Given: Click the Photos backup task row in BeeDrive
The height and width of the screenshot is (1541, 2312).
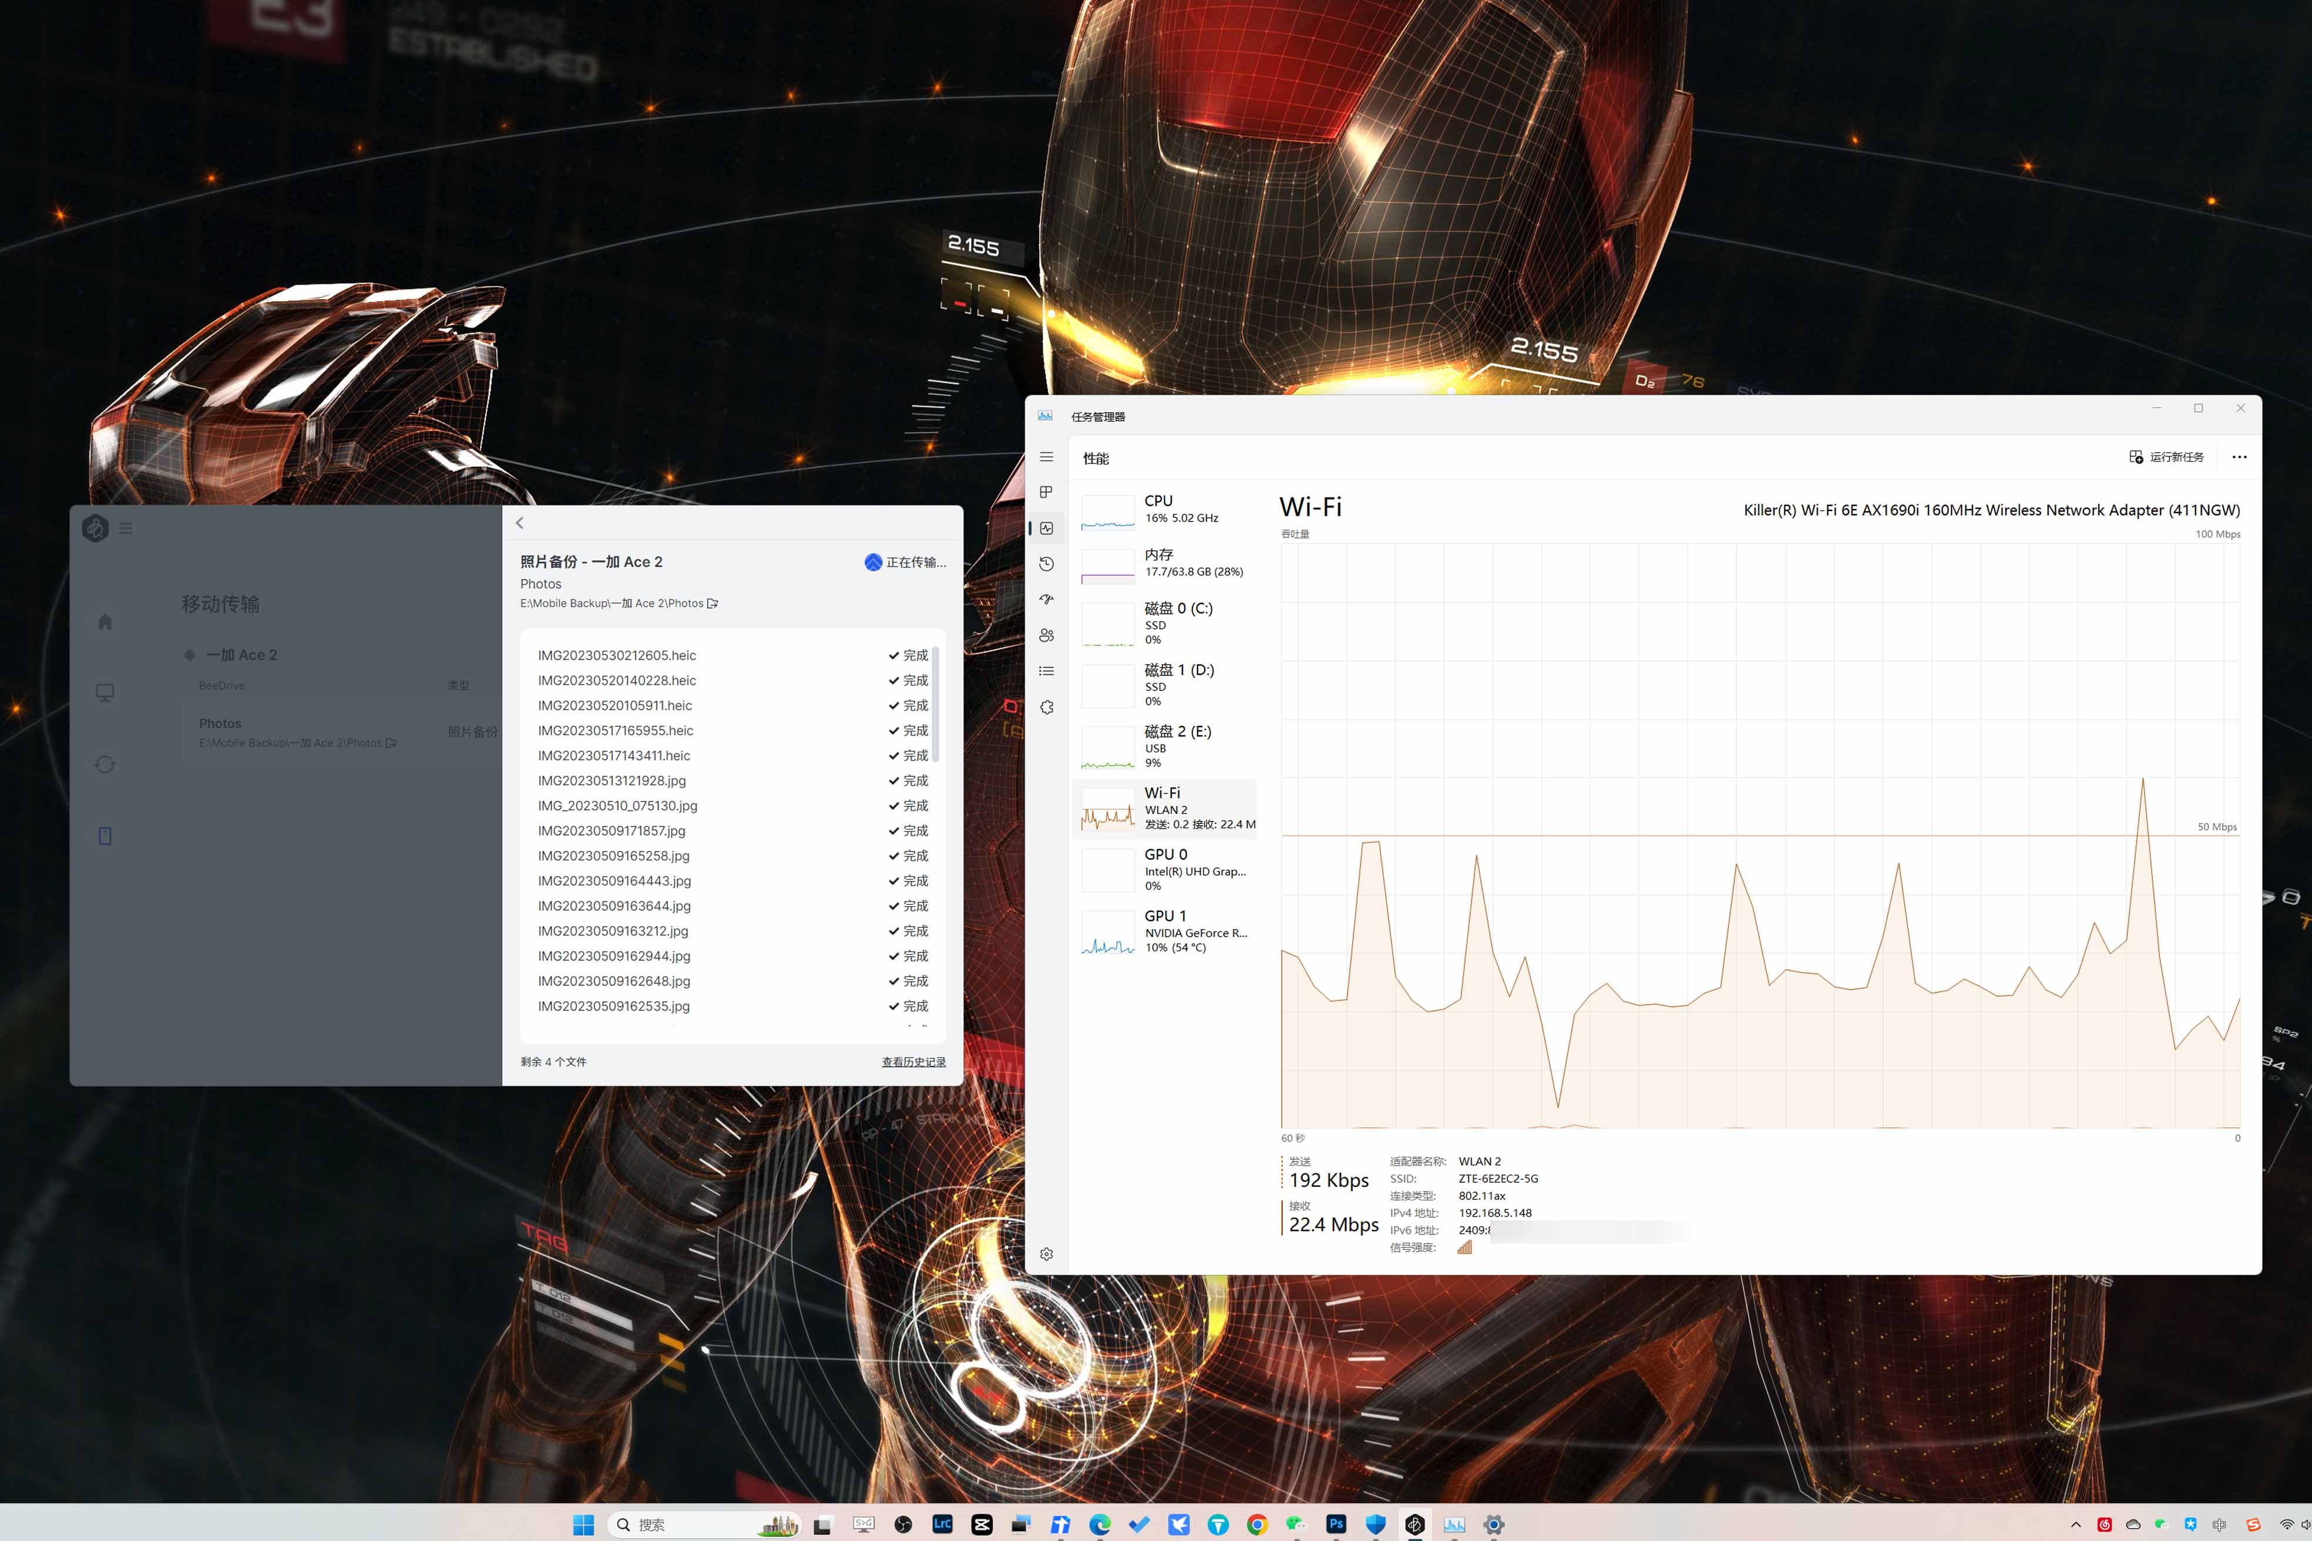Looking at the screenshot, I should [342, 732].
